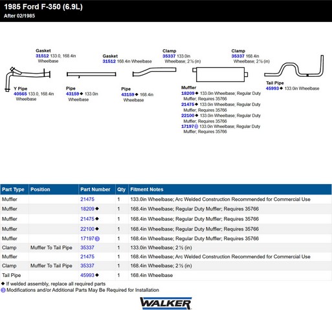
Task: Select the 'Muffler To Tail Pipe' cell in 168.4in clamp row
Action: pyautogui.click(x=51, y=265)
